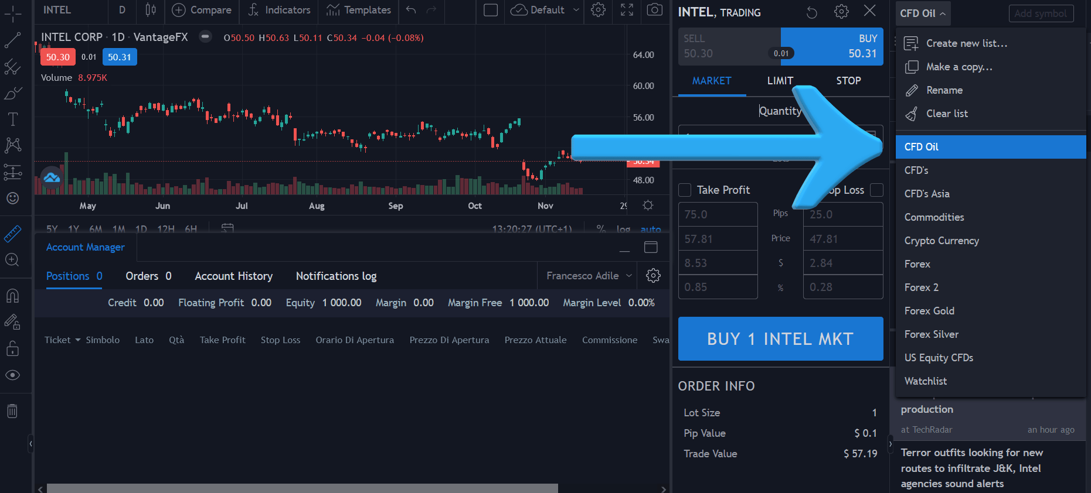
Task: Open the prediction and measurement tools
Action: click(12, 172)
